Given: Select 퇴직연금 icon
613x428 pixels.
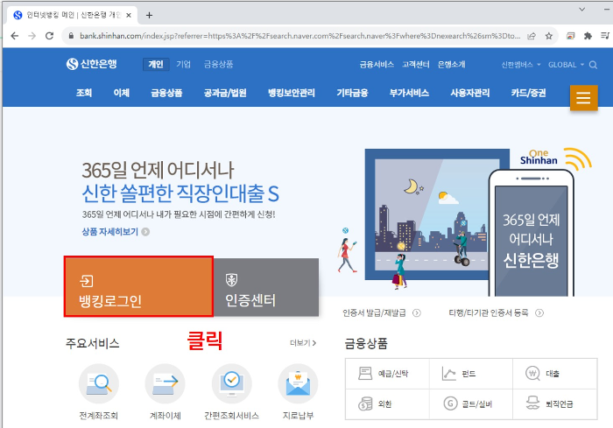Looking at the screenshot, I should click(x=532, y=403).
